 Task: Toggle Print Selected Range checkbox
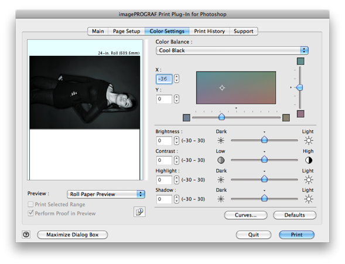click(x=30, y=204)
